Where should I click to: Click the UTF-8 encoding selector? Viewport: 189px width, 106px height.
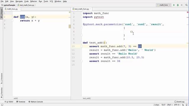pos(177,105)
